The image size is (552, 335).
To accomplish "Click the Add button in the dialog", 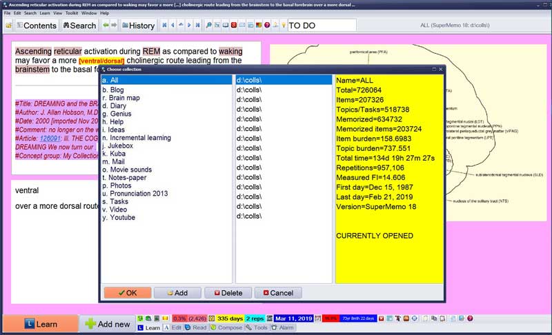I will [x=177, y=292].
